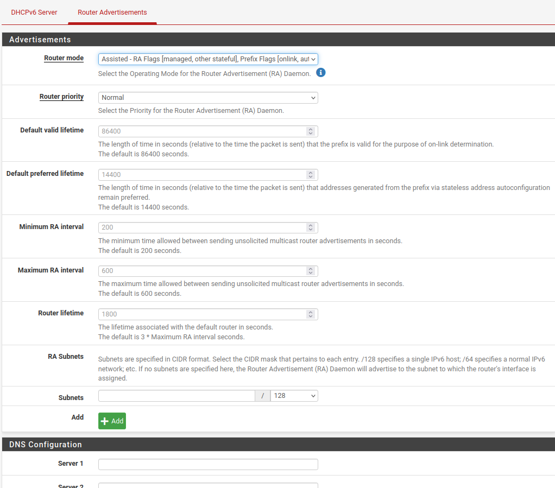
Task: Focus the Default valid lifetime input
Action: [x=201, y=131]
